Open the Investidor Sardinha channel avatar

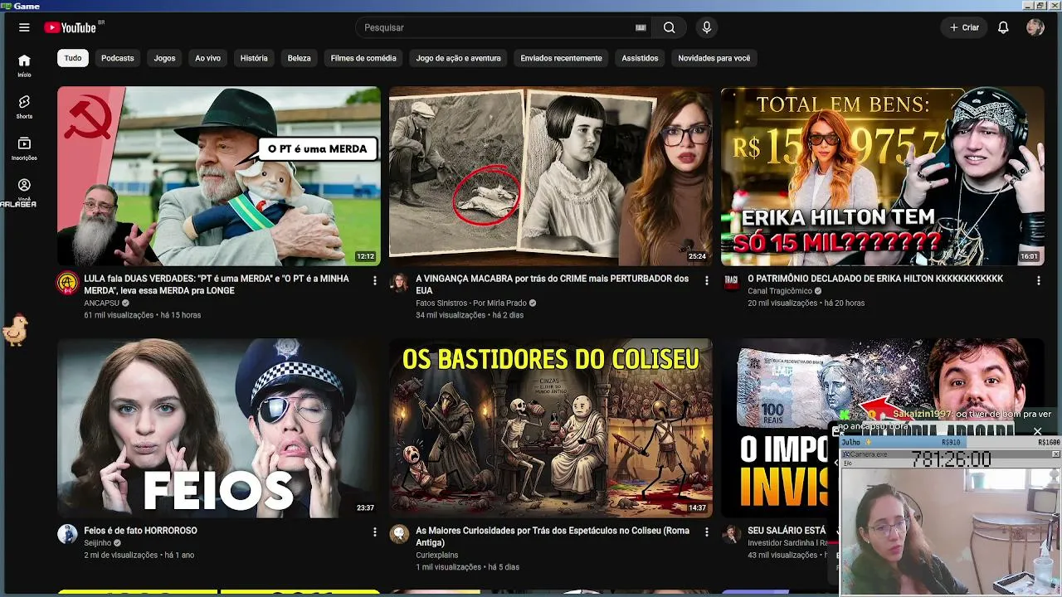click(731, 535)
